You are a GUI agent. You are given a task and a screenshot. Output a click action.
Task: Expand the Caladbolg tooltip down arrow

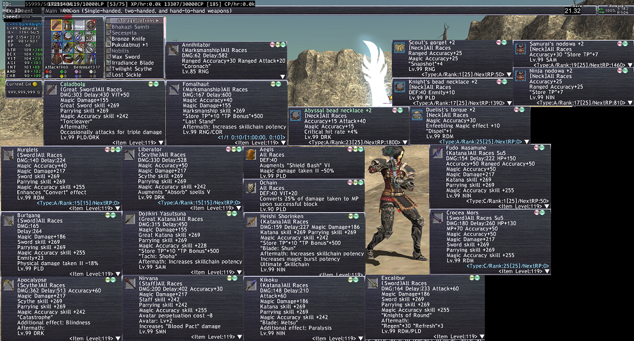click(161, 143)
